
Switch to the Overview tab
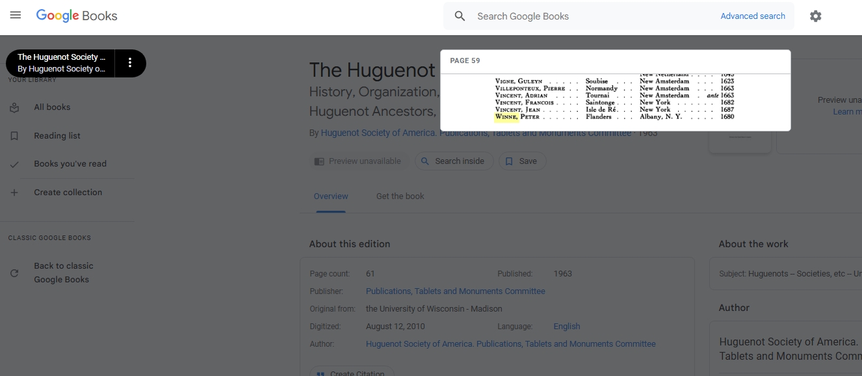click(331, 196)
